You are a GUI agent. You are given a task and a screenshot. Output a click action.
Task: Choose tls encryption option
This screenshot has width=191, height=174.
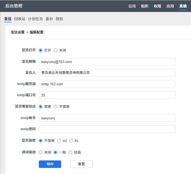71,141
